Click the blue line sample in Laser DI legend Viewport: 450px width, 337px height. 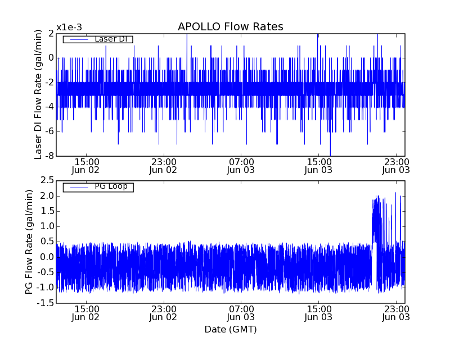pyautogui.click(x=79, y=39)
